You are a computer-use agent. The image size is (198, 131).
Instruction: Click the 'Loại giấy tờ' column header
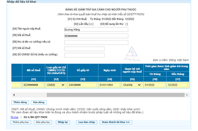56,70
